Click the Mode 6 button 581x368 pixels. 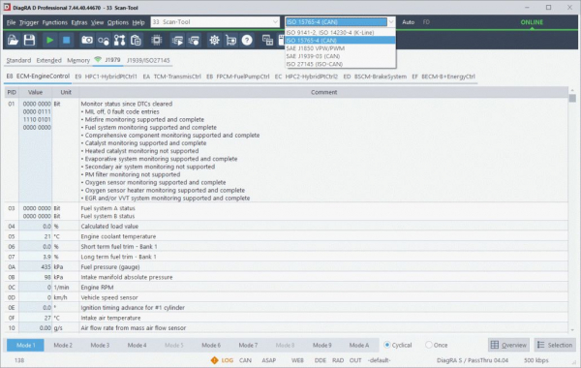click(211, 345)
